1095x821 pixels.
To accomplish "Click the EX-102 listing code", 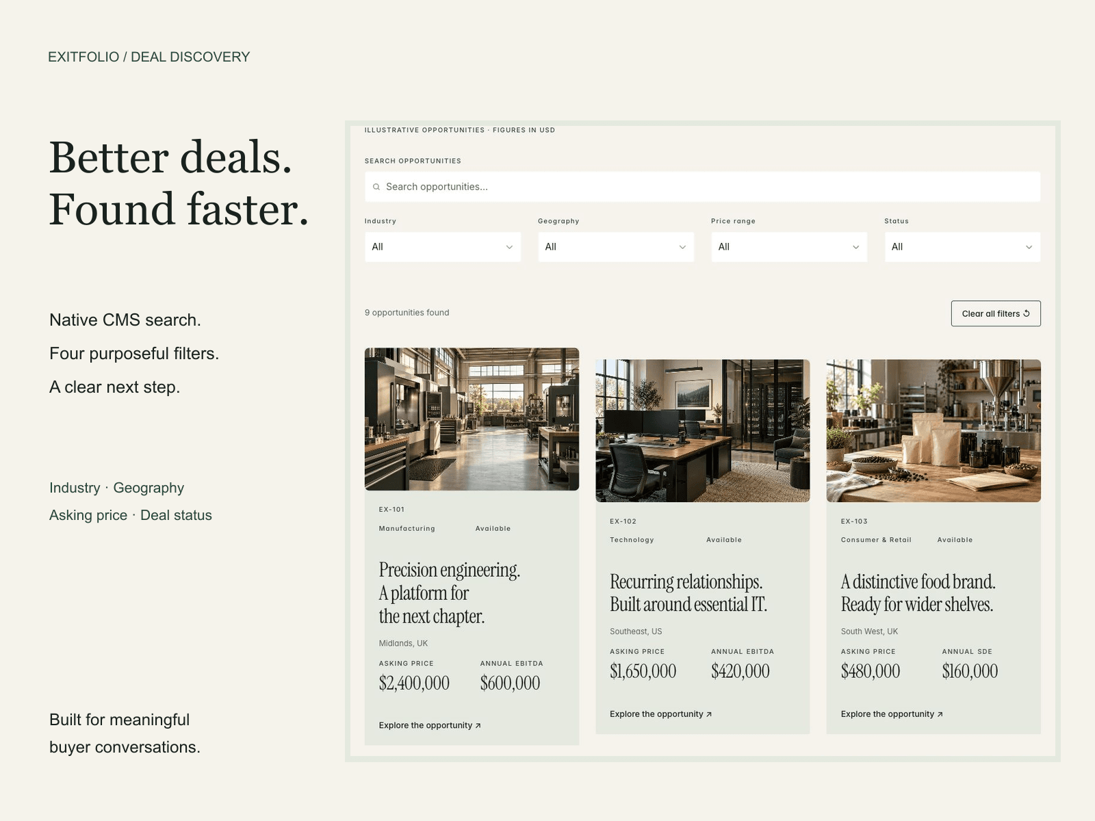I will (623, 521).
